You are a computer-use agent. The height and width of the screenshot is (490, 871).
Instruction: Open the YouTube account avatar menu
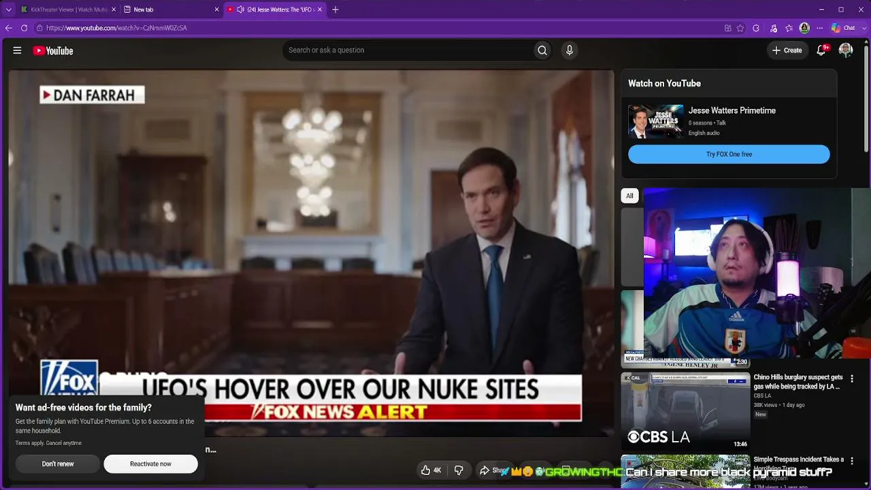846,50
